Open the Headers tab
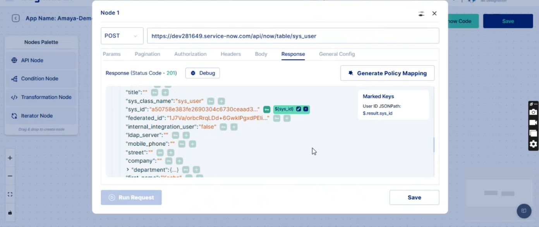This screenshot has width=539, height=227. pos(231,54)
